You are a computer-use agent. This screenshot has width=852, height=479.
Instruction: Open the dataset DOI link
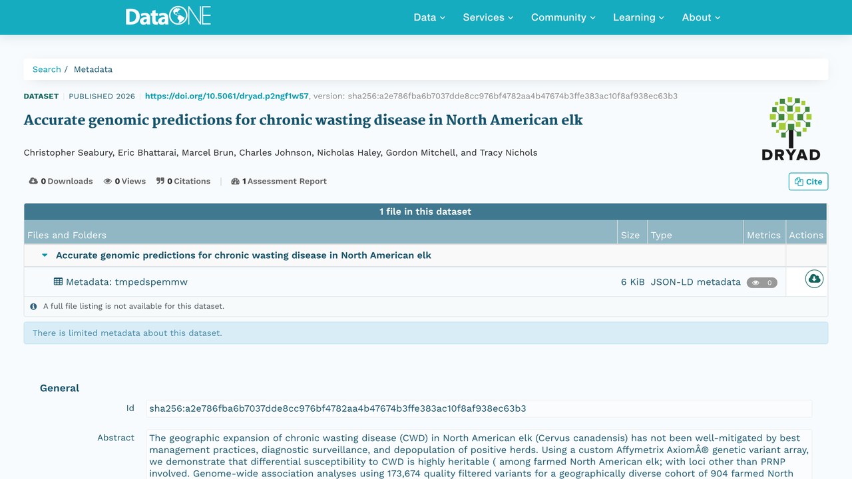(227, 96)
